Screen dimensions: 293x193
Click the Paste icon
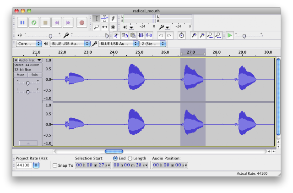(x=133, y=35)
